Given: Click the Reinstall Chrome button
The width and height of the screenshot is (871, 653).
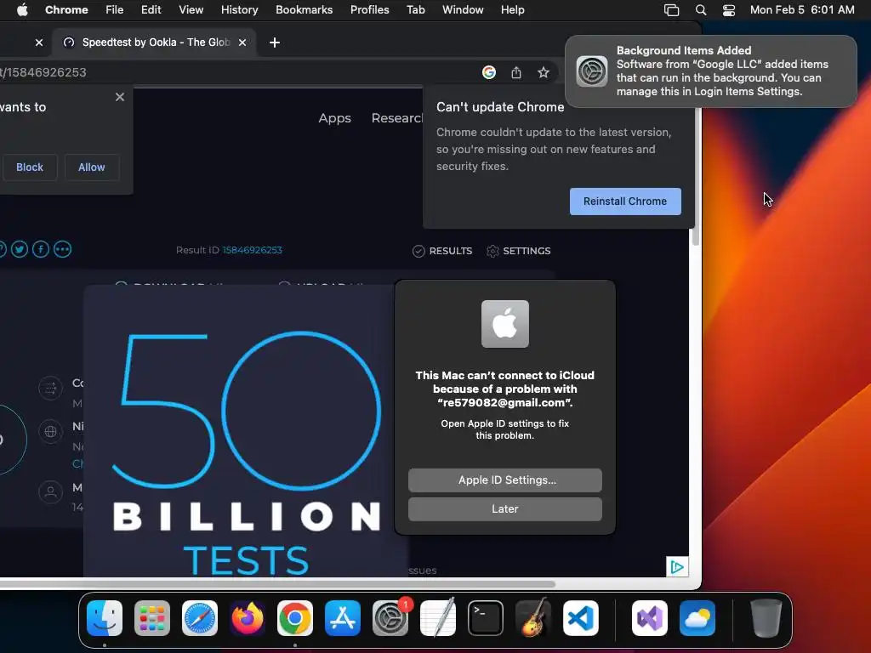Looking at the screenshot, I should click(625, 202).
